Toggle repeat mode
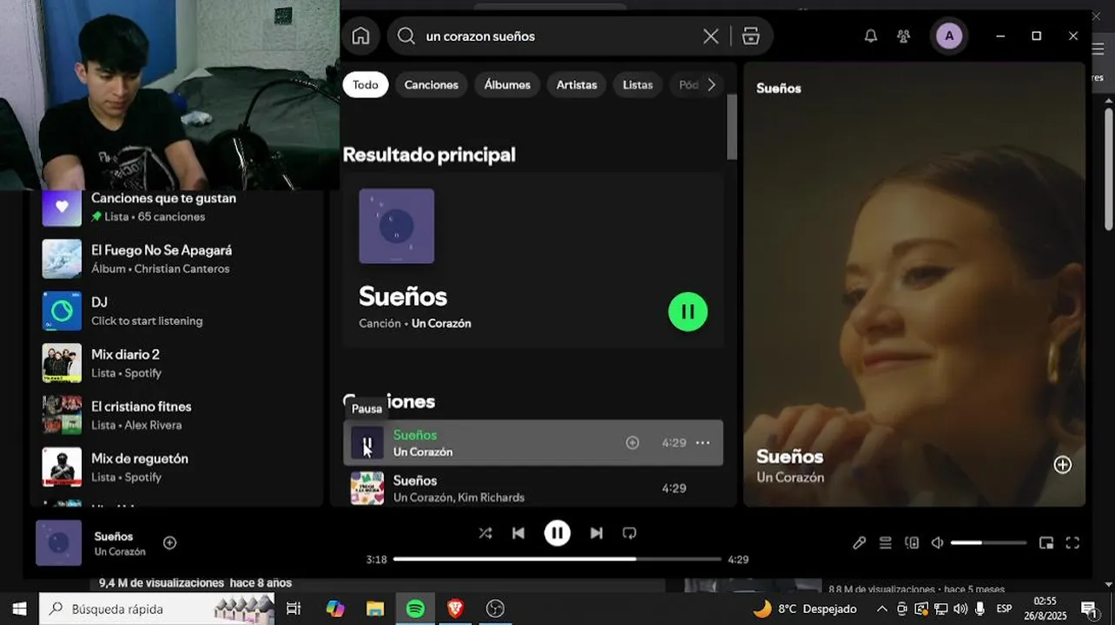1115x625 pixels. pyautogui.click(x=630, y=533)
